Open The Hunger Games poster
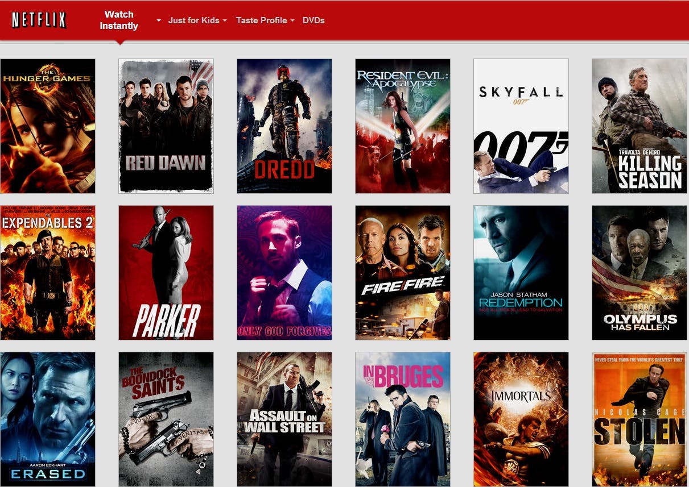689x487 pixels. (x=48, y=126)
